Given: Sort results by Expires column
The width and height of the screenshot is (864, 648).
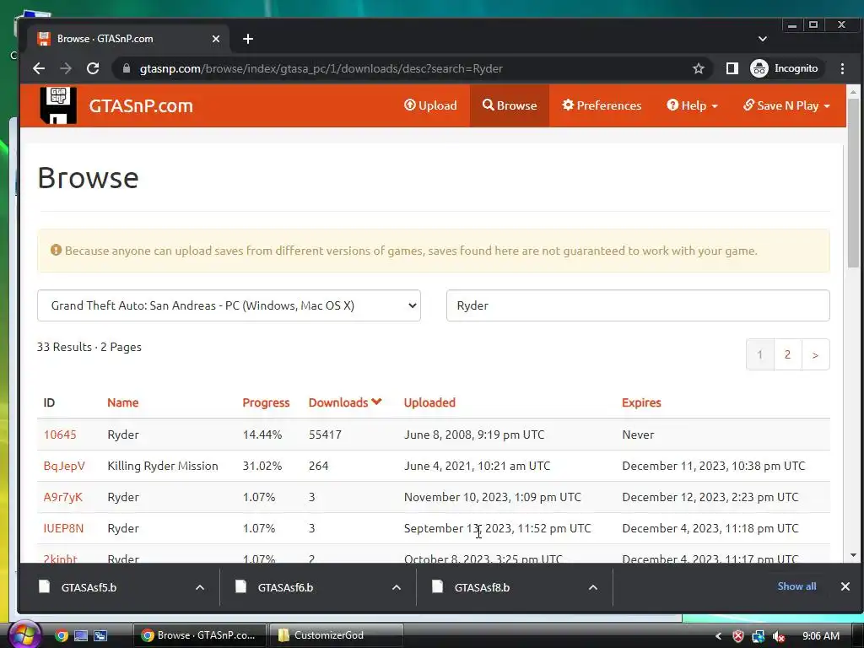Looking at the screenshot, I should tap(641, 402).
